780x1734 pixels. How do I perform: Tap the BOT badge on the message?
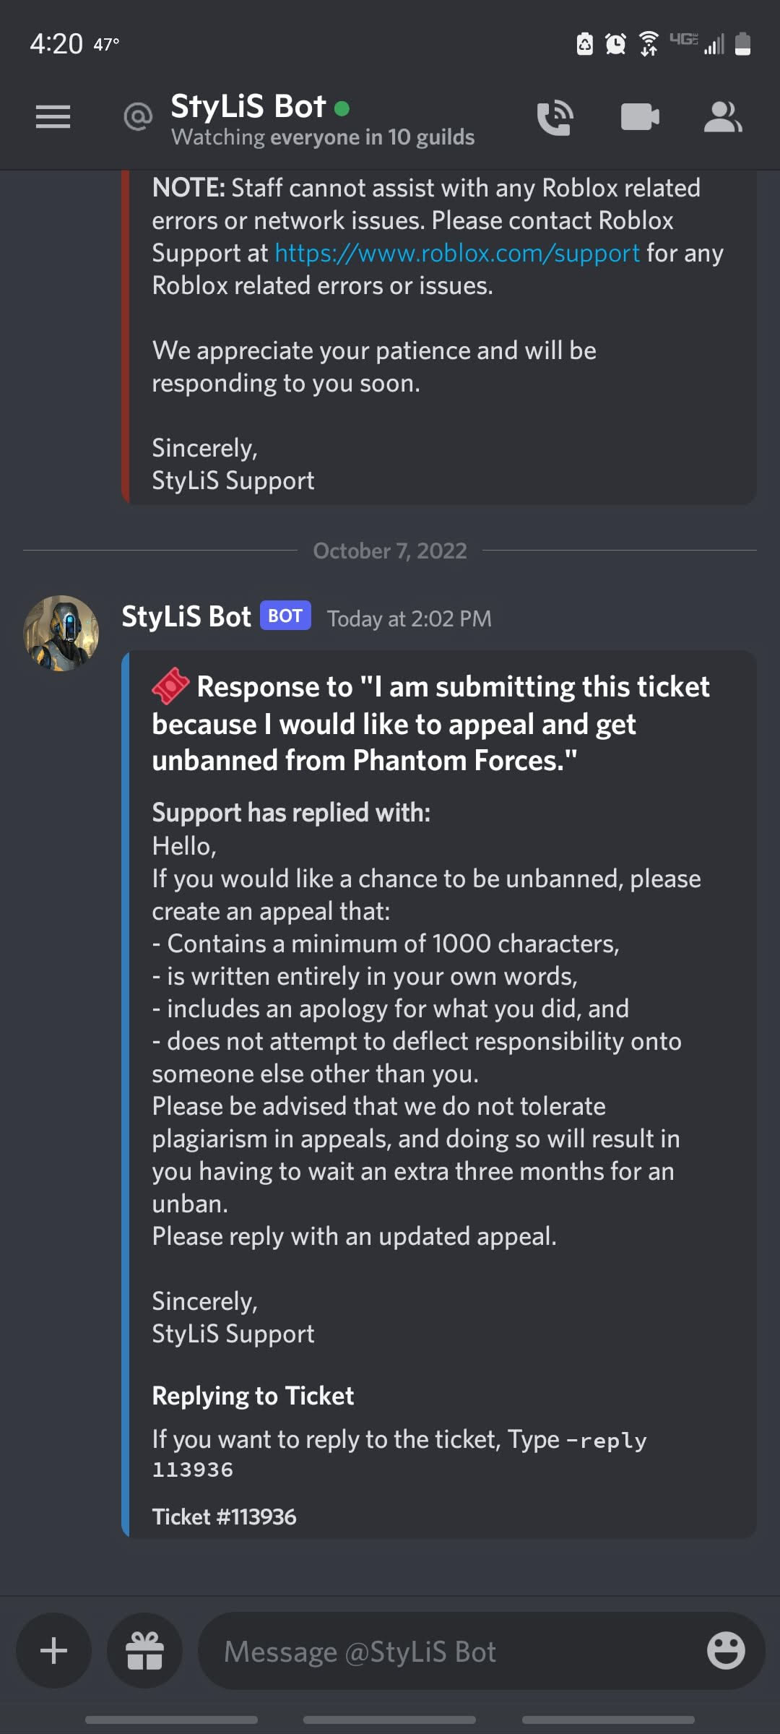pyautogui.click(x=285, y=616)
